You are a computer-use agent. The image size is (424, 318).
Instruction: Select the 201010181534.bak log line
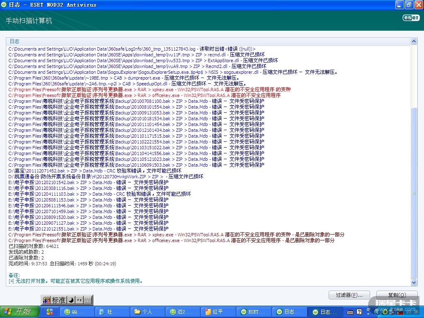136,119
